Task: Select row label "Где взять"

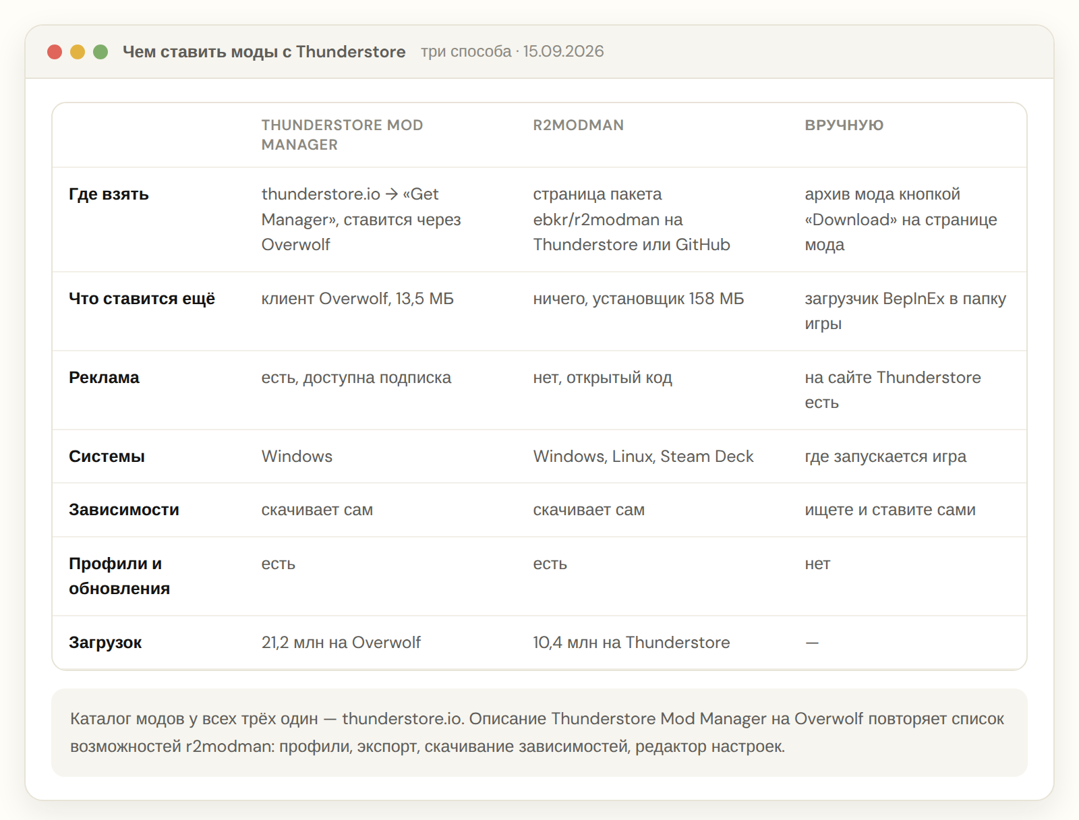Action: tap(109, 194)
